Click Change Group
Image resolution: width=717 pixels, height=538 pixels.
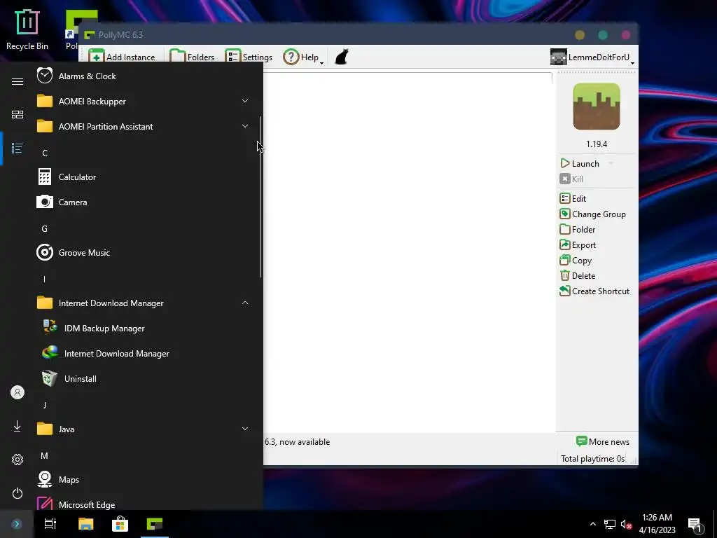592,214
